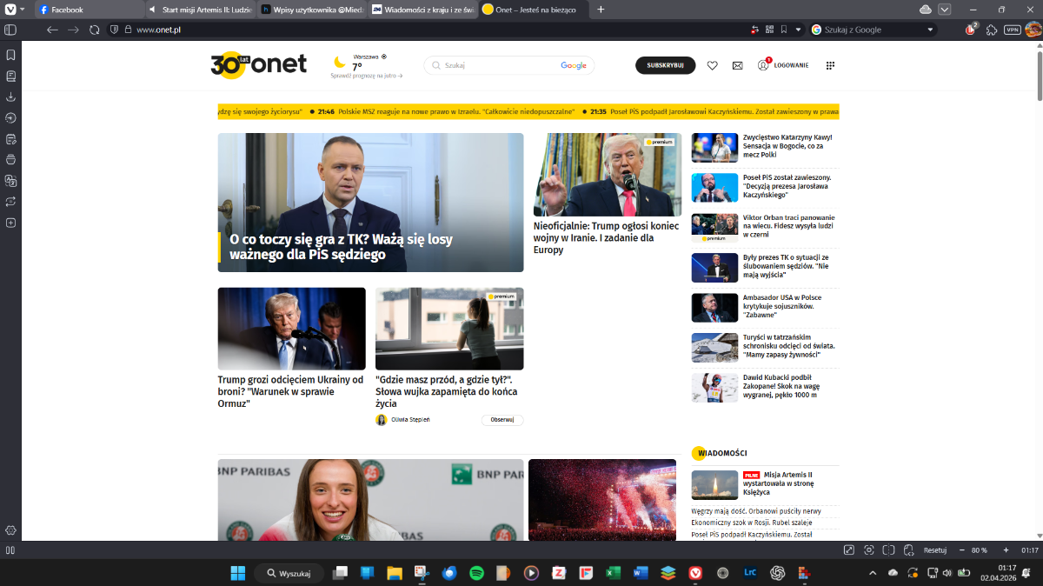Toggle the side panel visibility

tap(10, 30)
